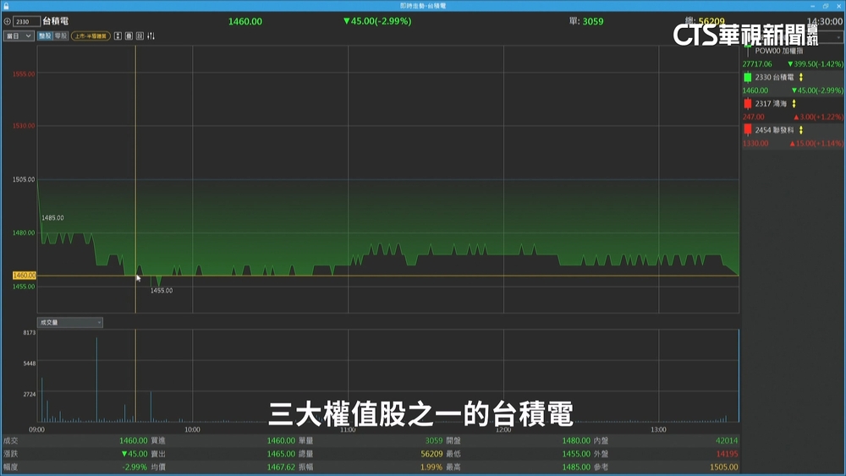Click the red candle icon for 2454 聯發科

tap(748, 130)
